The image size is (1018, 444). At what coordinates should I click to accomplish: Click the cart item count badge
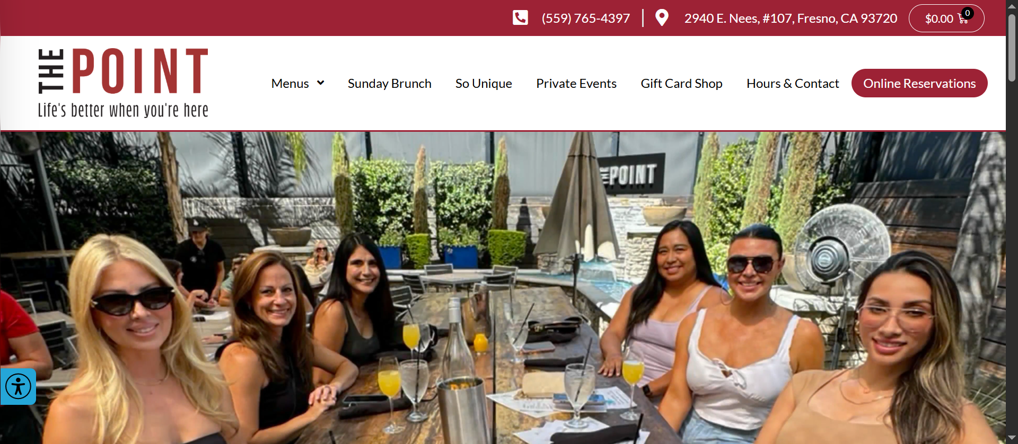(968, 13)
